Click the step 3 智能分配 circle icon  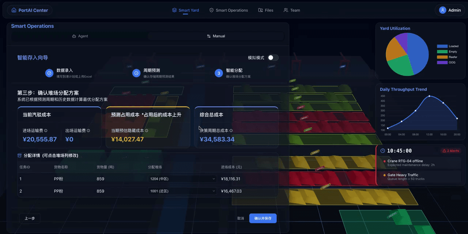(x=219, y=73)
